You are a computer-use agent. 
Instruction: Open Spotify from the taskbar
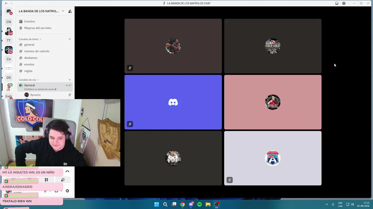tap(200, 204)
